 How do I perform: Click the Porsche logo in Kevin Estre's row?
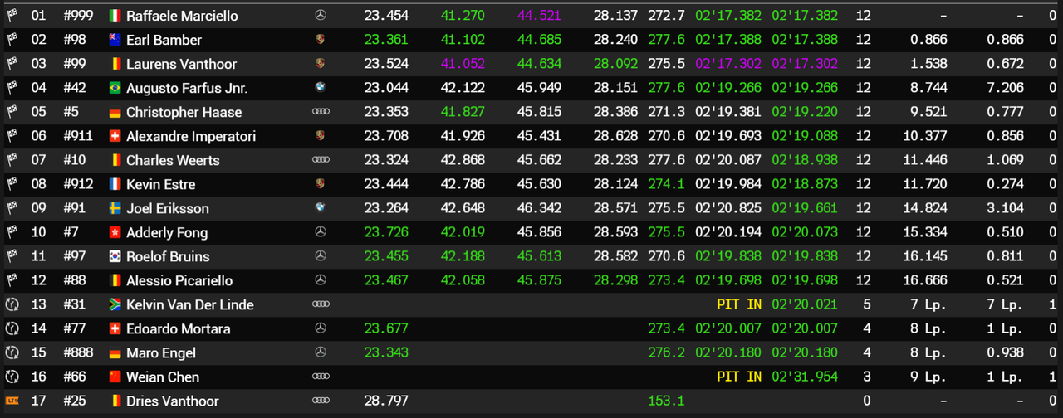pyautogui.click(x=321, y=184)
